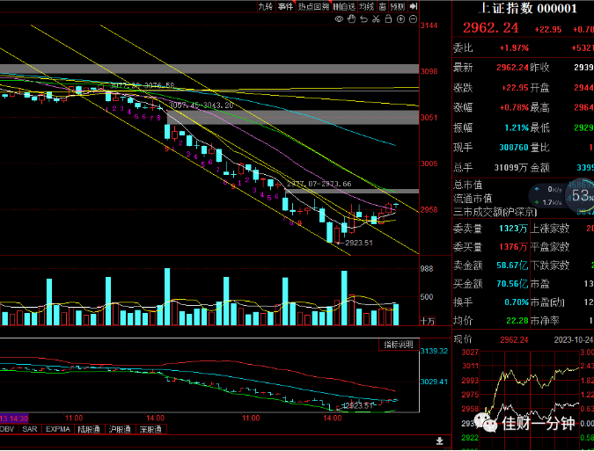
Task: Click the 现手 308760 value
Action: (x=514, y=147)
